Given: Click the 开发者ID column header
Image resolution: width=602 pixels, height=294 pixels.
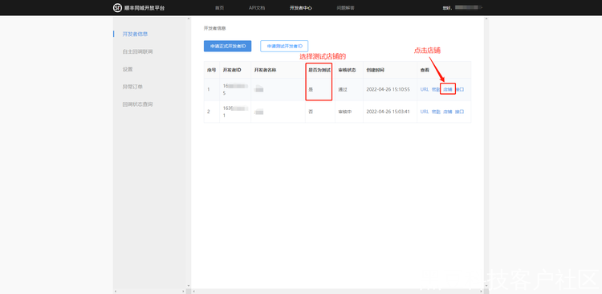Looking at the screenshot, I should pos(232,71).
